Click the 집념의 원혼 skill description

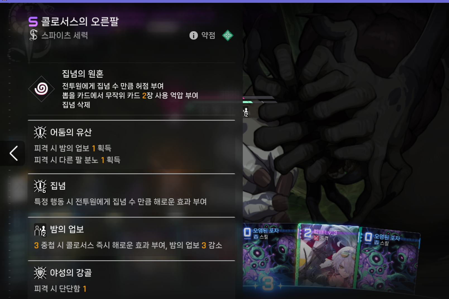(130, 95)
